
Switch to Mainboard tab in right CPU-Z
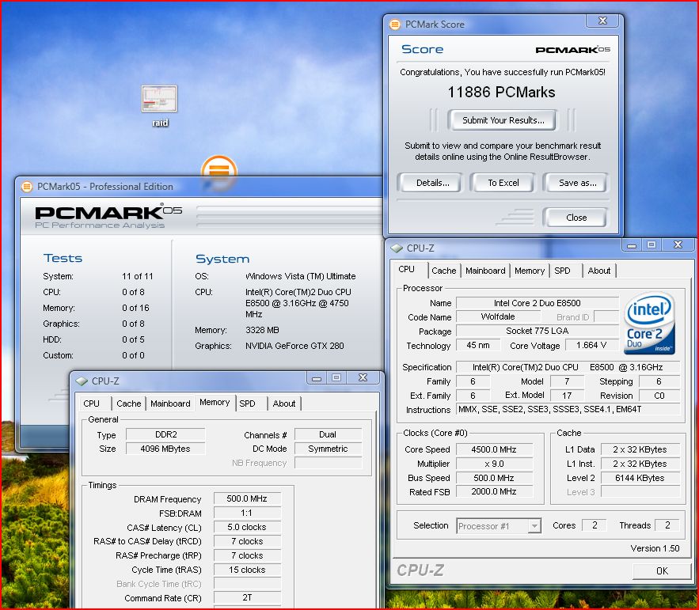tap(485, 271)
